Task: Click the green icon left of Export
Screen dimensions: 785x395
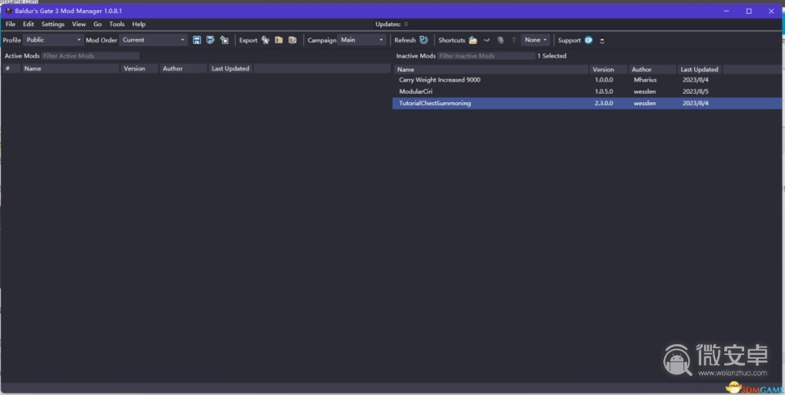Action: 224,40
